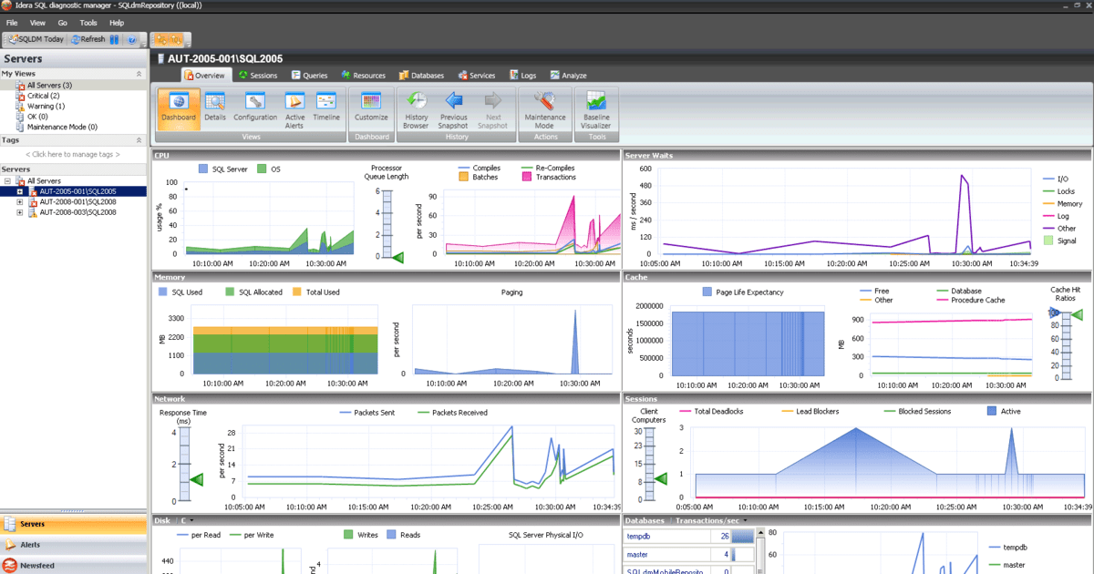The width and height of the screenshot is (1094, 574).
Task: Expand the AUT-2005-001\SQL2005 tree node
Action: click(20, 191)
